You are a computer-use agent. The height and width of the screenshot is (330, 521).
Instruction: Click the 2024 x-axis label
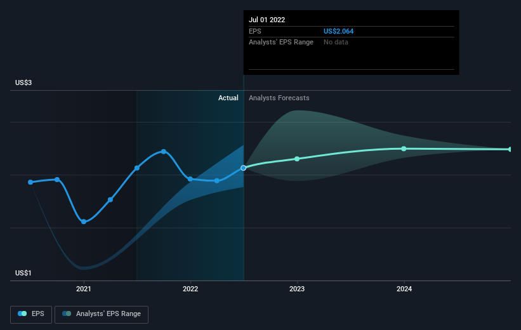tap(404, 289)
